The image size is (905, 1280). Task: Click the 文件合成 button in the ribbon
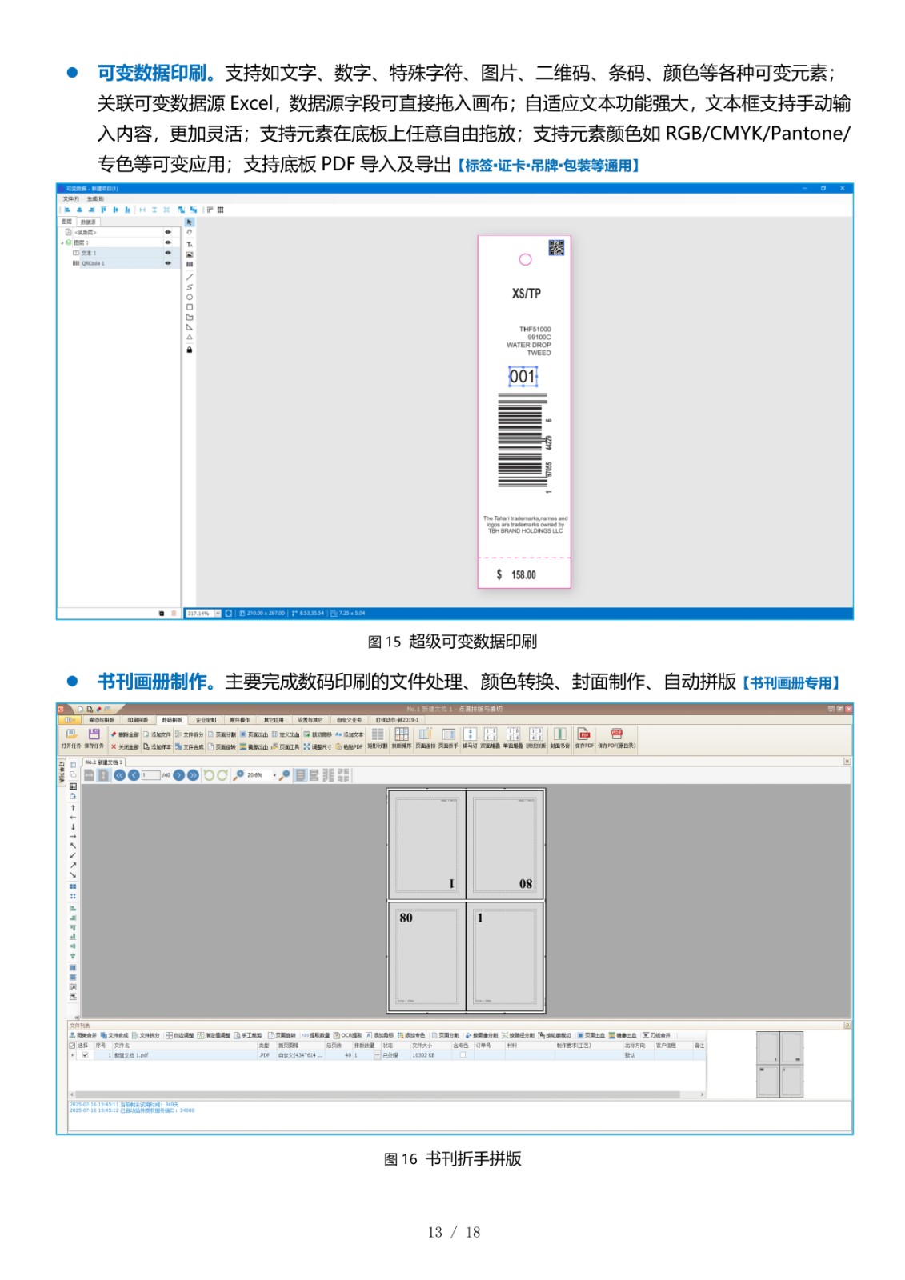pos(189,747)
